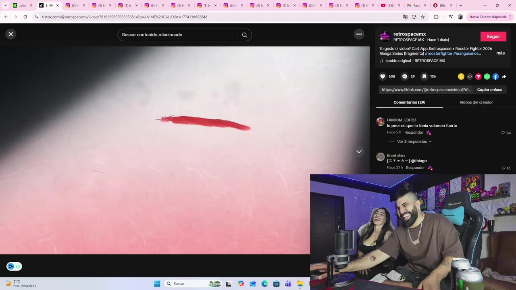Open a new browser tab

(461, 6)
